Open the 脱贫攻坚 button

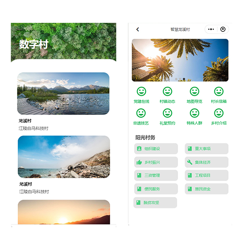pyautogui.click(x=155, y=203)
